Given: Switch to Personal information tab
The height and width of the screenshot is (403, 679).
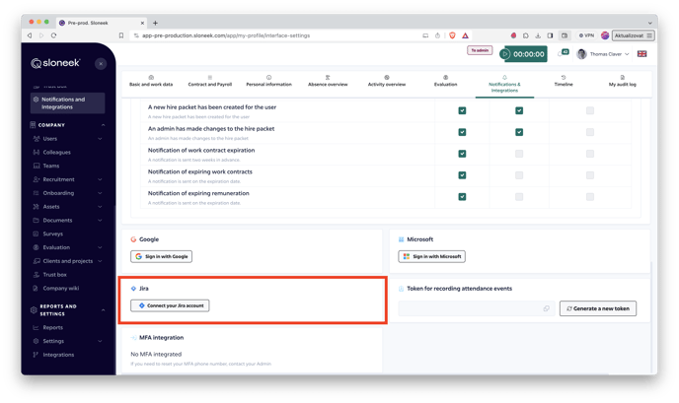Looking at the screenshot, I should pos(268,82).
